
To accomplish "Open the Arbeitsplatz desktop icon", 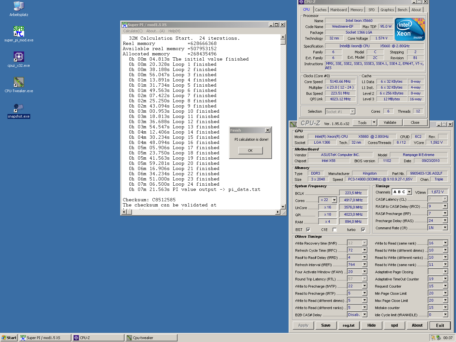I will pos(19,8).
